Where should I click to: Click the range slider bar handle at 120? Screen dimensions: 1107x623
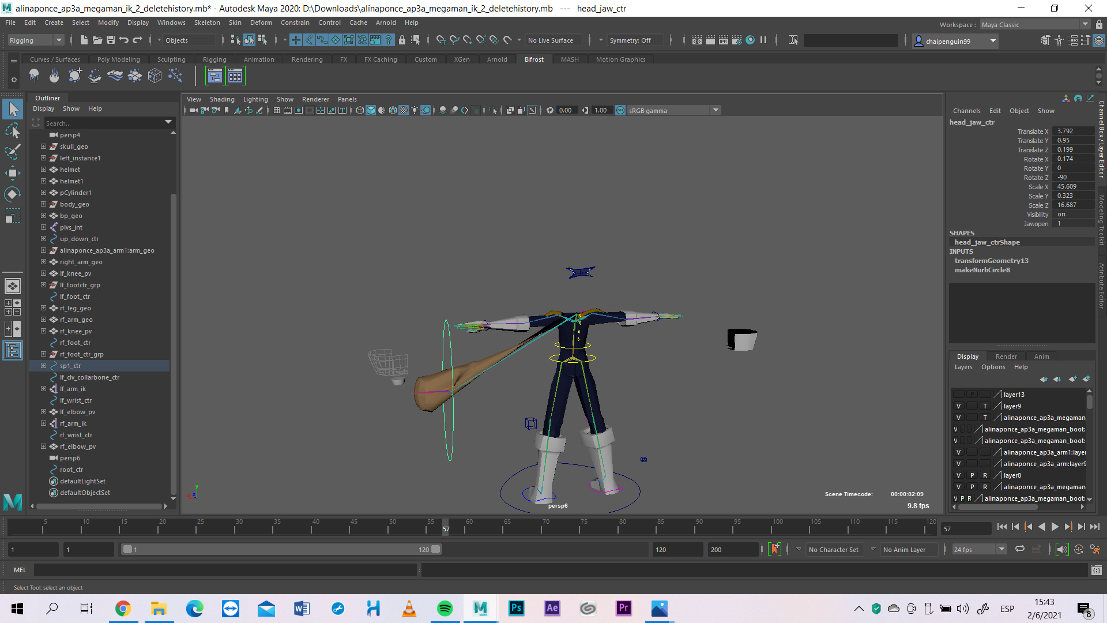(436, 549)
